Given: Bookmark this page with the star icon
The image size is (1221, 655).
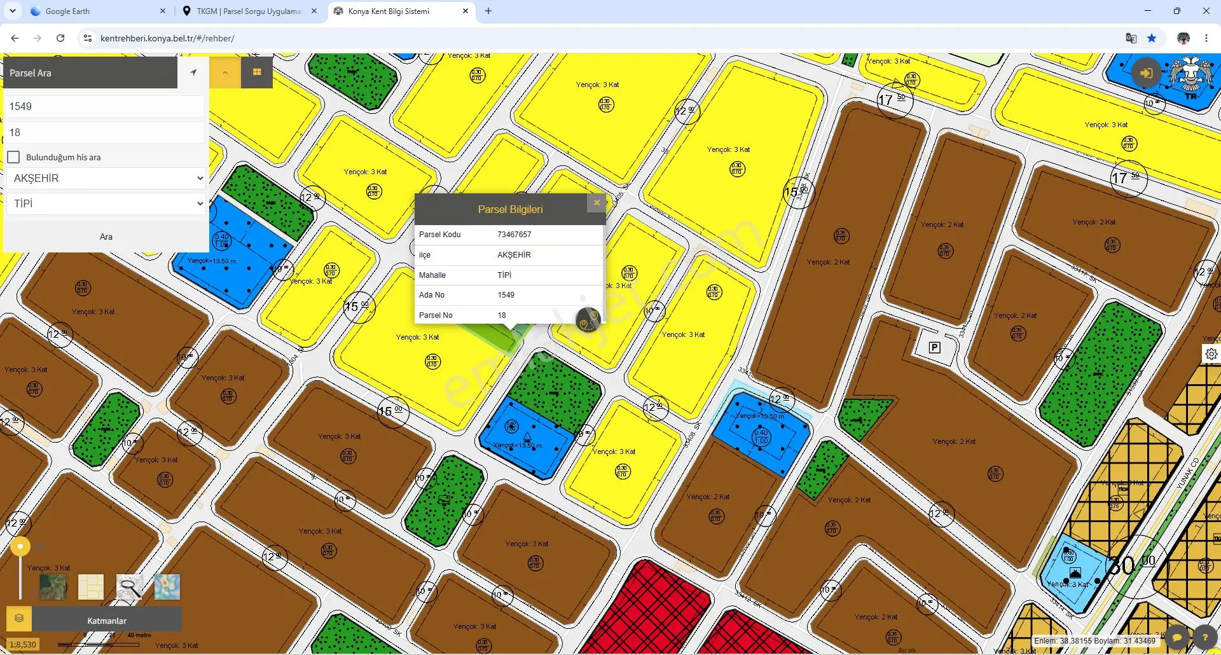Looking at the screenshot, I should 1152,38.
